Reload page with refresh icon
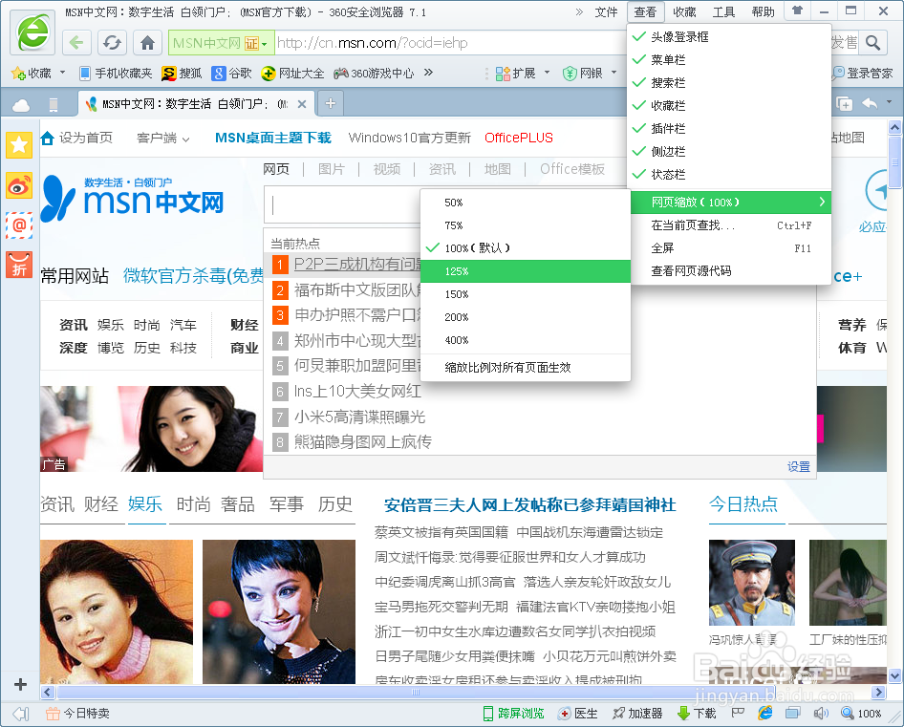904x727 pixels. tap(112, 43)
